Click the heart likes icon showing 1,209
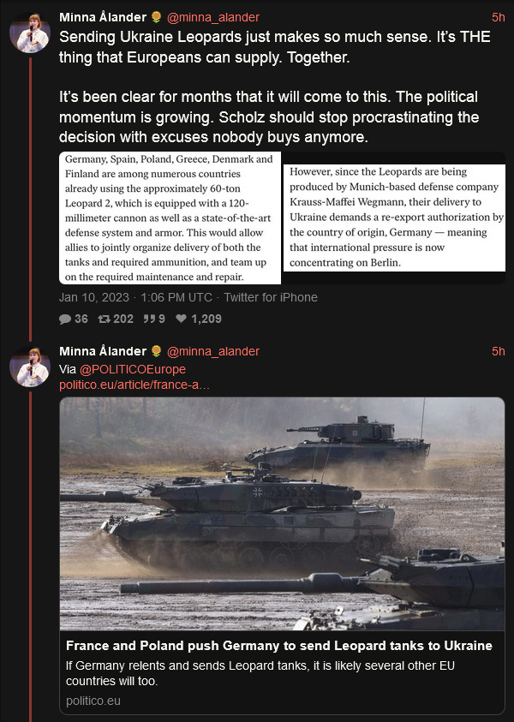 click(182, 319)
